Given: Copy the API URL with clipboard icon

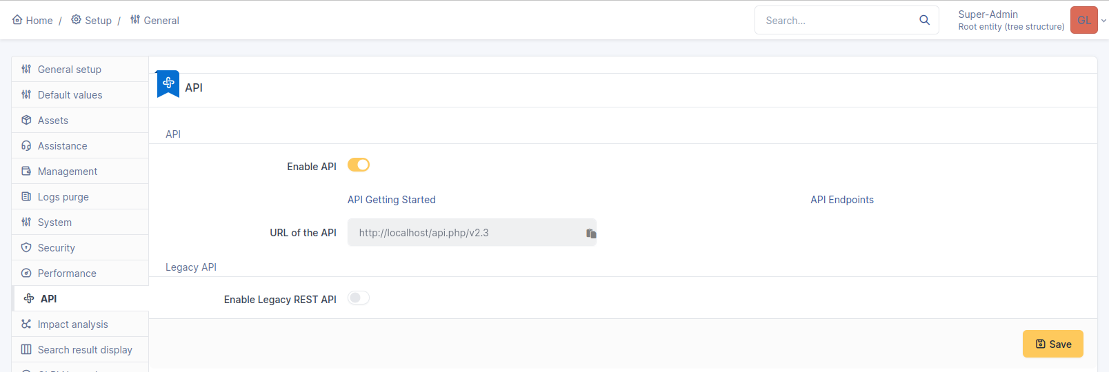Looking at the screenshot, I should 591,234.
